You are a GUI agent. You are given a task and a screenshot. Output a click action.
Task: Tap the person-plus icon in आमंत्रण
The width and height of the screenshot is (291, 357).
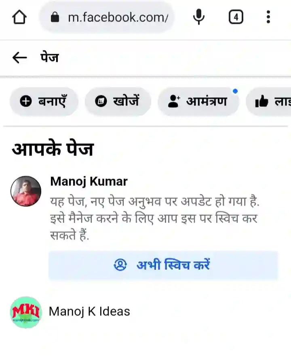pos(174,101)
